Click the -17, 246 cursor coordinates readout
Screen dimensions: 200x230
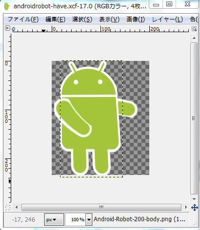click(24, 220)
